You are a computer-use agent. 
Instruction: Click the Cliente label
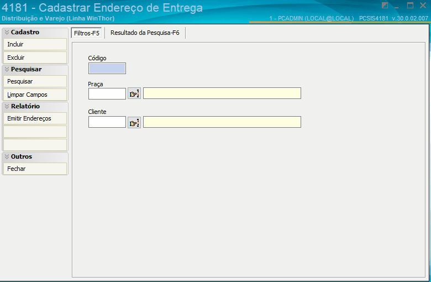97,112
